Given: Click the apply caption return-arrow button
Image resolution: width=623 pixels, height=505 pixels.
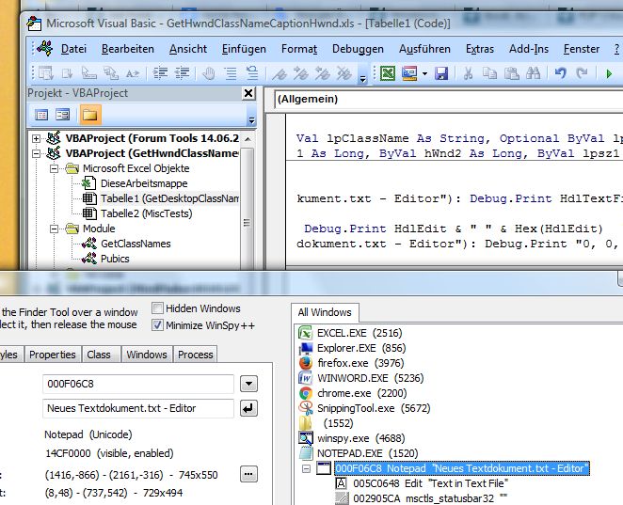Looking at the screenshot, I should (x=248, y=408).
